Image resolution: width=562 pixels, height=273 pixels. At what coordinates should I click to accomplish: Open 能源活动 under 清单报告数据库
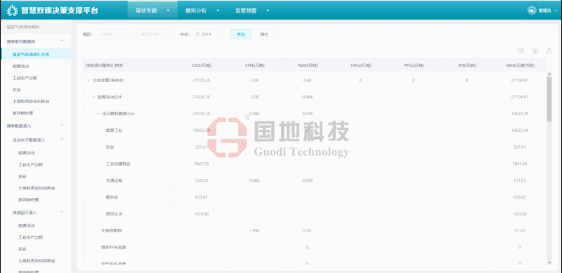point(20,66)
